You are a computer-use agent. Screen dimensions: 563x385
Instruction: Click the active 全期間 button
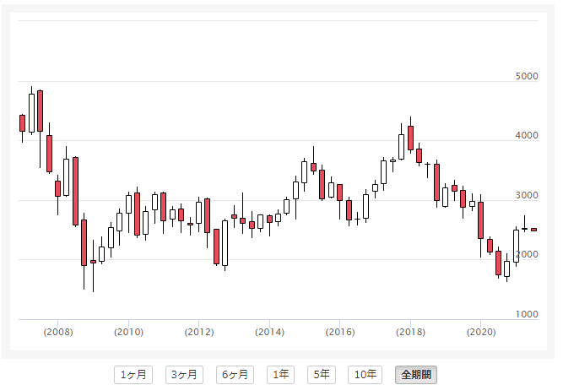pyautogui.click(x=416, y=374)
